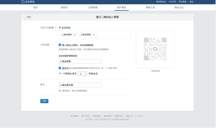Open the 隐私政策 footer link
The image size is (216, 128).
pyautogui.click(x=107, y=116)
